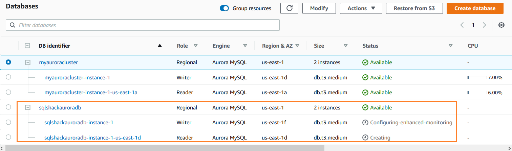Collapse all groups in header
Screen dimensions: 512x151
(28, 46)
